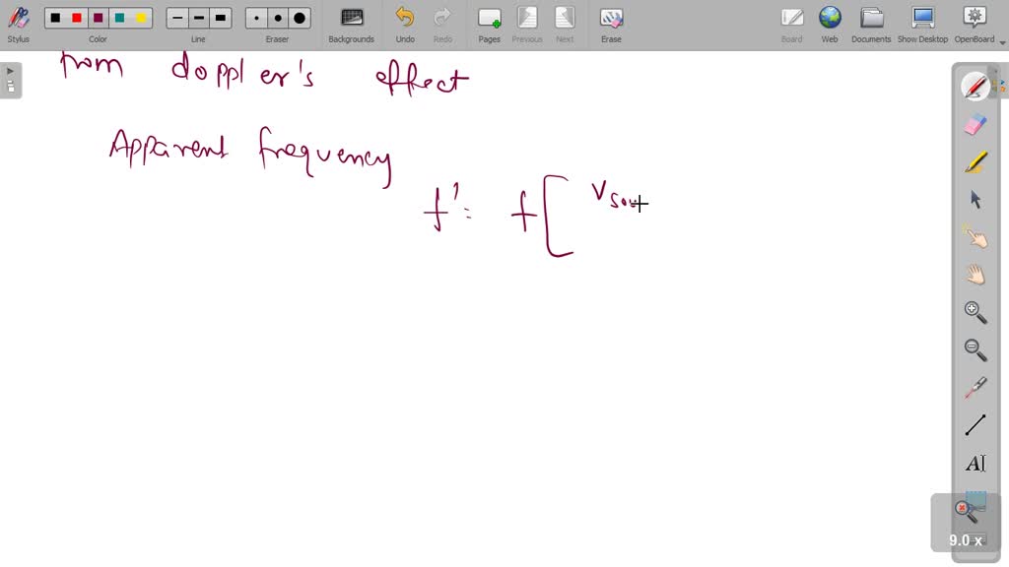Select the Pen tool in stylus palette

[975, 87]
